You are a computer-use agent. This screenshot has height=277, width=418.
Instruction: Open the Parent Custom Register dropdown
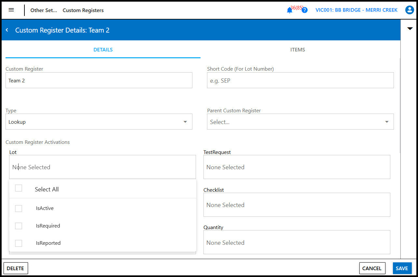[300, 122]
